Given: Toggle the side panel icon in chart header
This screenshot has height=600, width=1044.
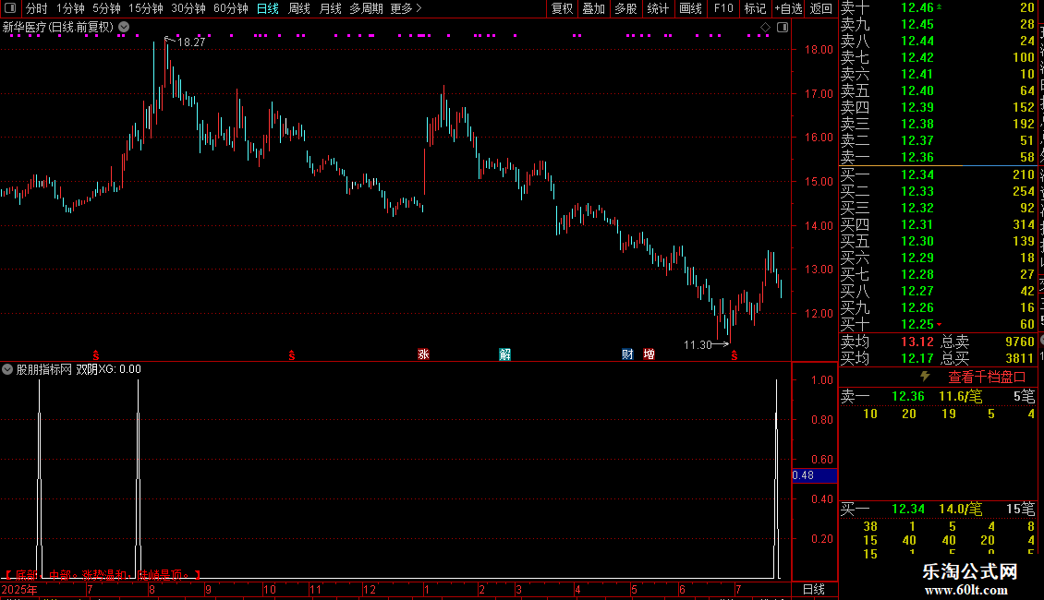Looking at the screenshot, I should pos(783,28).
